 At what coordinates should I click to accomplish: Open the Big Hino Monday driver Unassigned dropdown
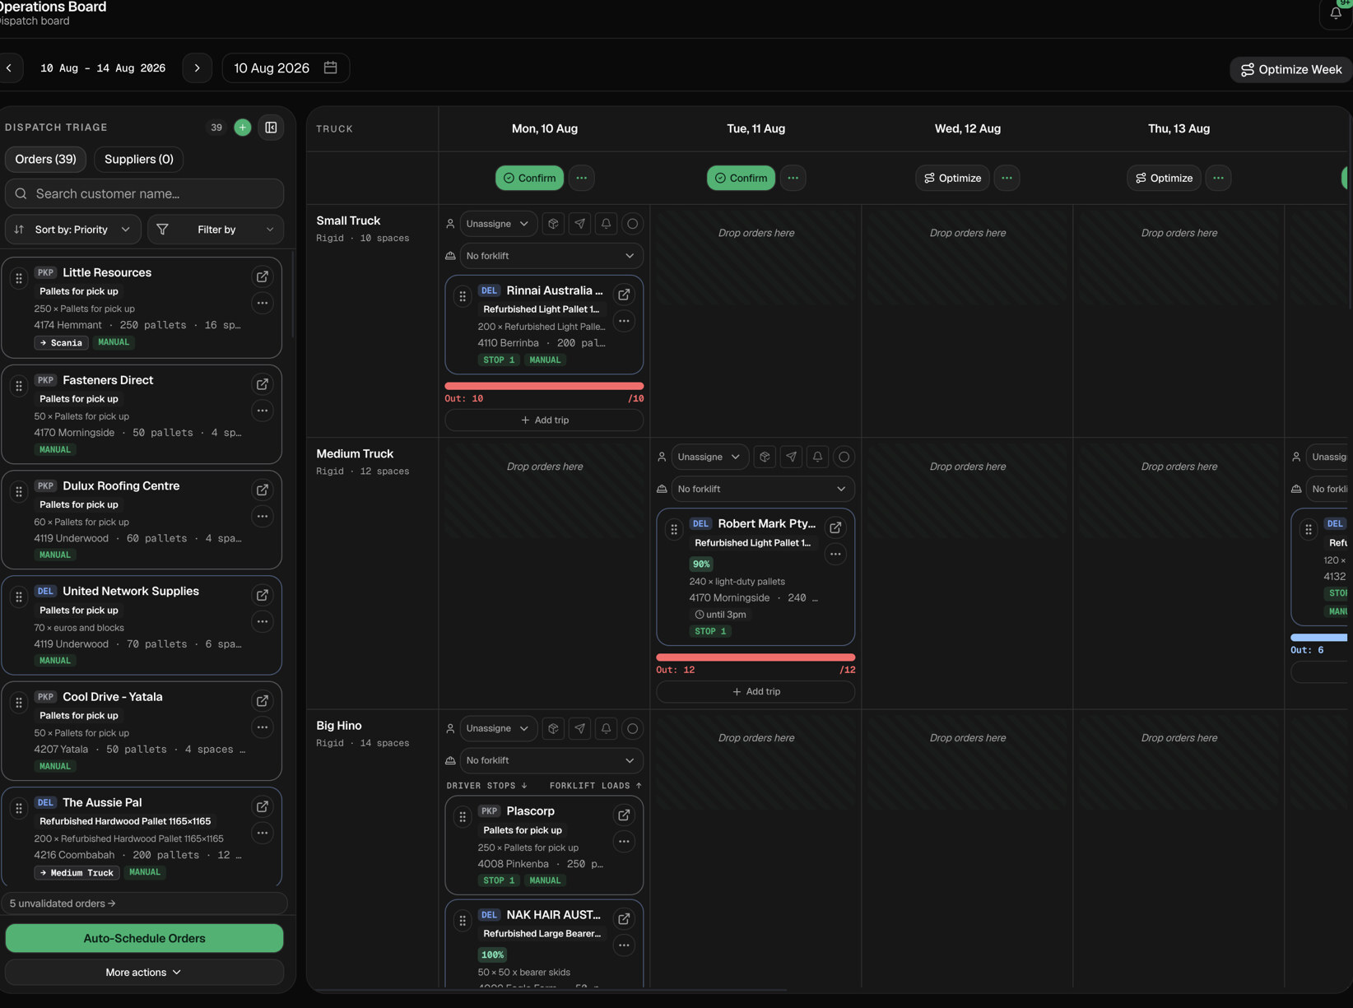pyautogui.click(x=498, y=728)
